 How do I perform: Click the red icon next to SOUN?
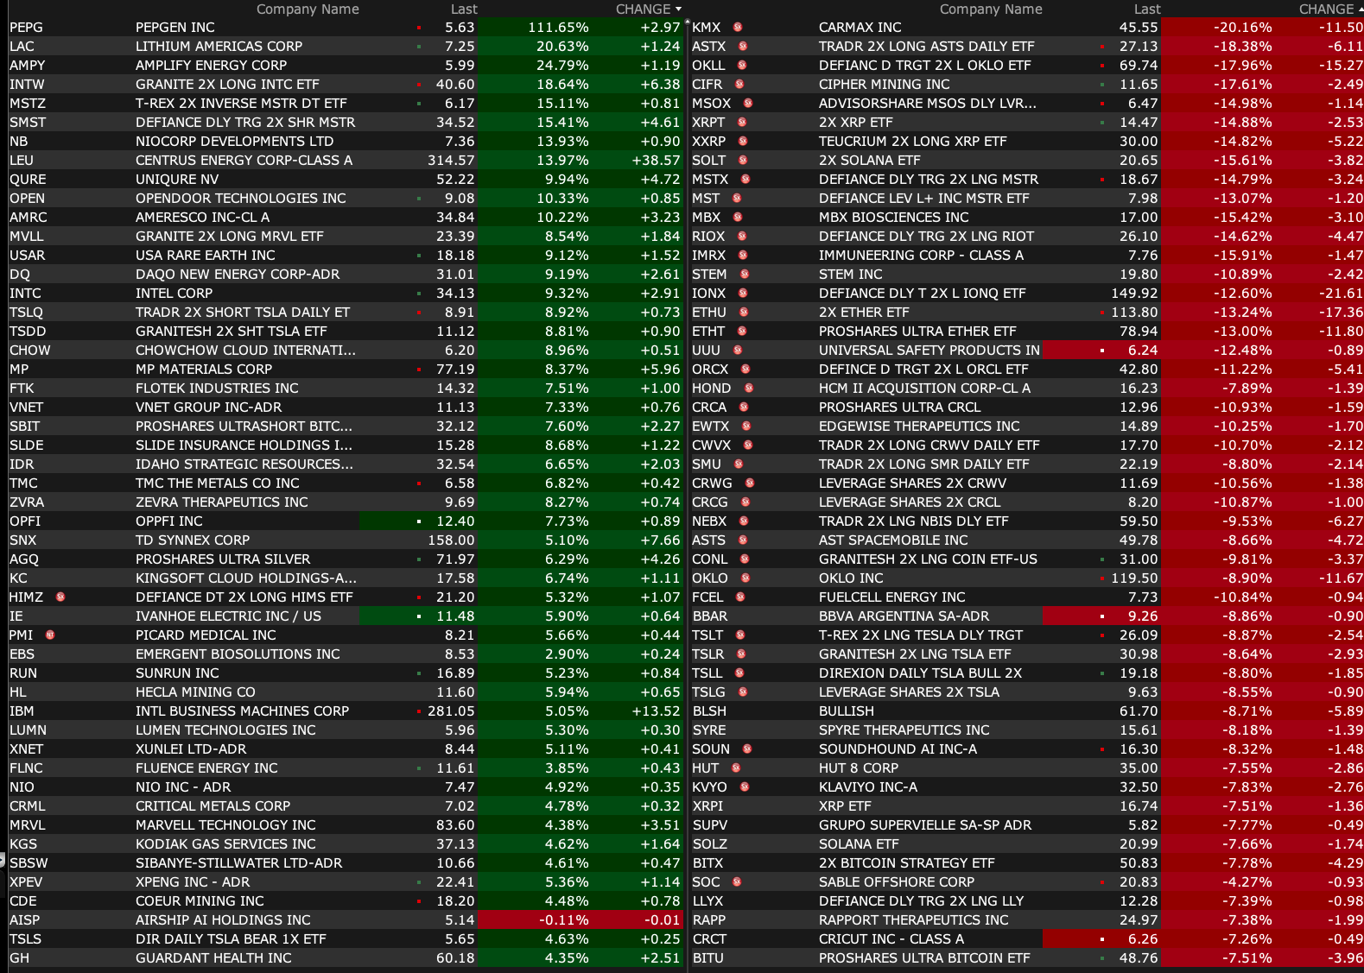(x=747, y=749)
